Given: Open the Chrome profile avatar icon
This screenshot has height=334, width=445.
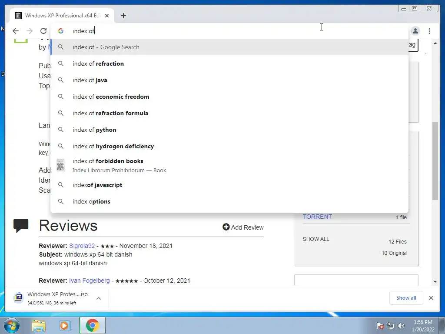Looking at the screenshot, I should [x=415, y=31].
